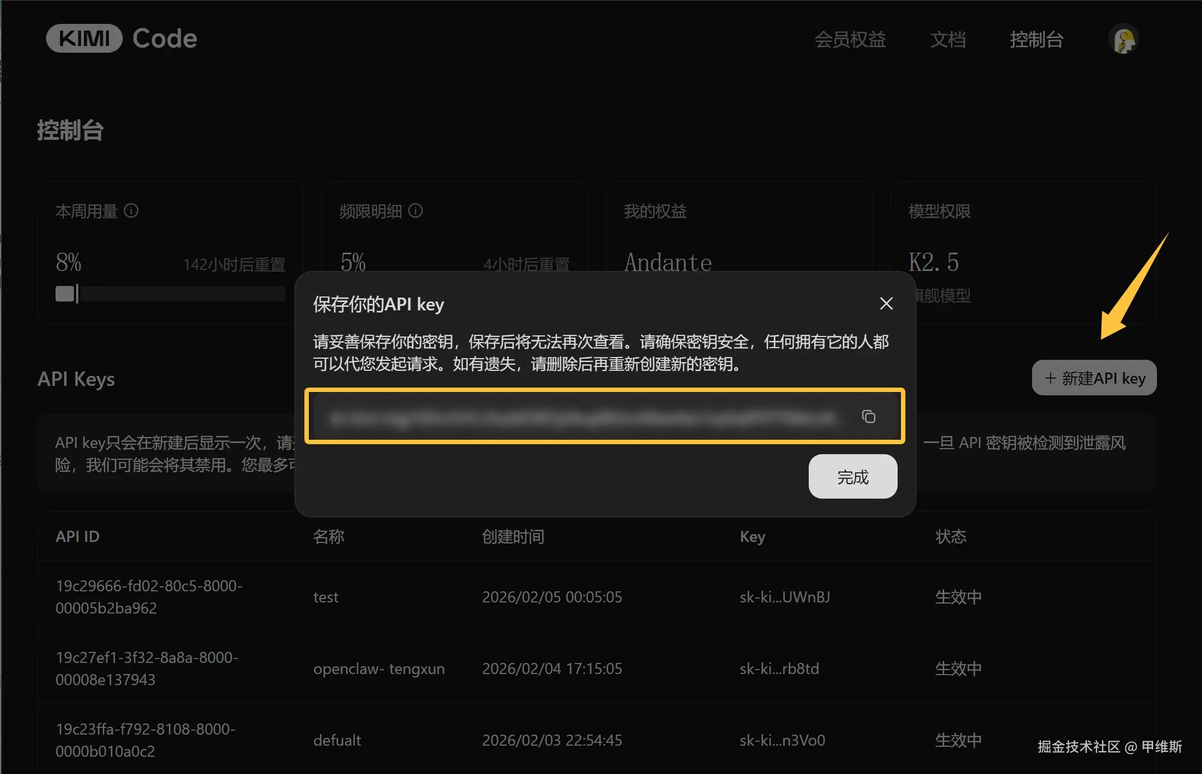1202x774 pixels.
Task: Click the weekly usage progress bar
Action: 170,294
